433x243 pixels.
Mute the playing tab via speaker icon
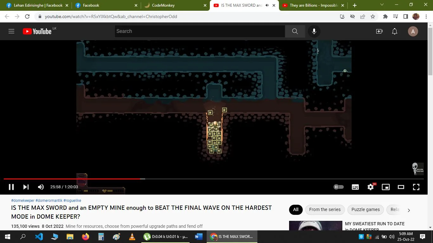click(267, 5)
